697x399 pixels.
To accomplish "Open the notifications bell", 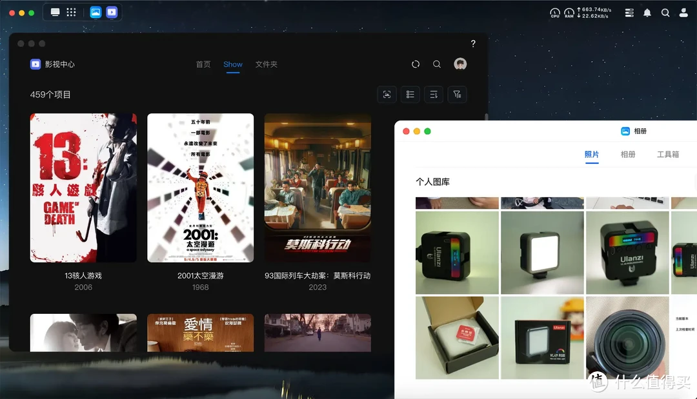I will [647, 13].
